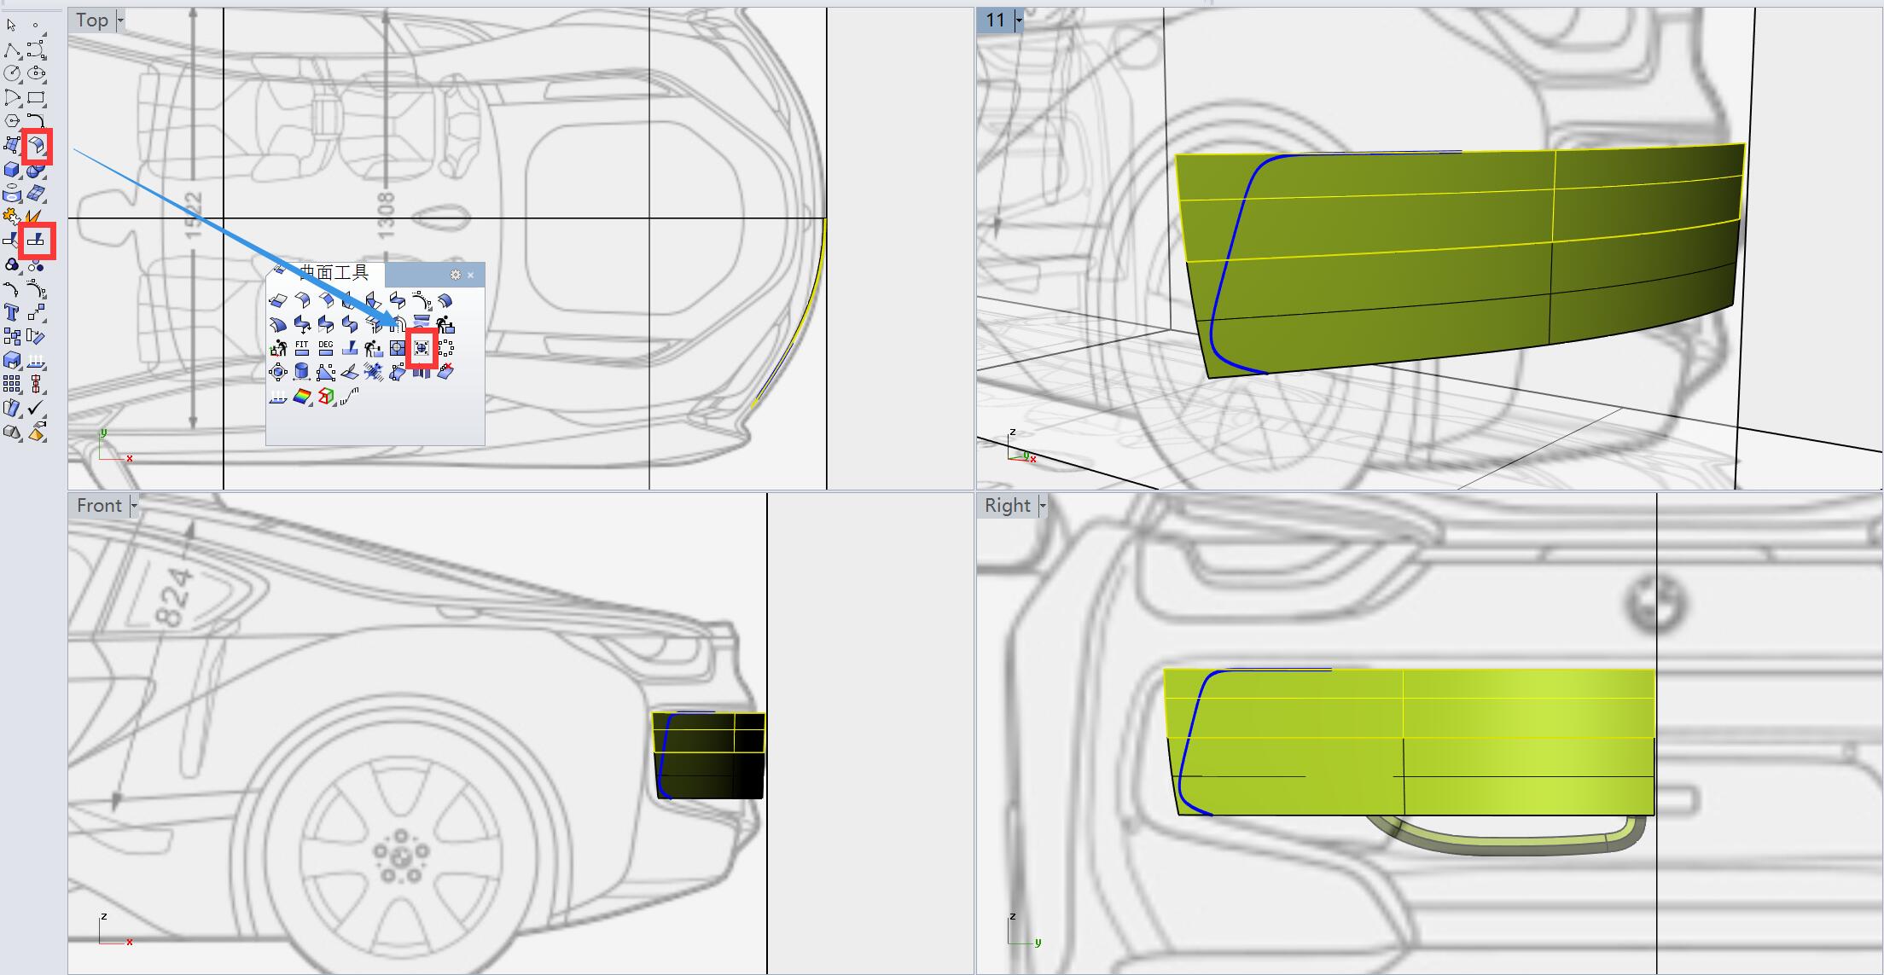This screenshot has height=975, width=1884.
Task: Activate the Front viewport title label
Action: coord(99,506)
